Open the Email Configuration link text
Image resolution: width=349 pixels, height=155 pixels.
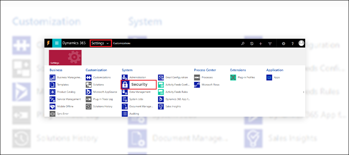click(x=176, y=77)
